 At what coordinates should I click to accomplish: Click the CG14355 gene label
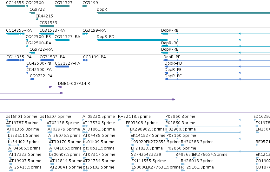tap(15, 3)
